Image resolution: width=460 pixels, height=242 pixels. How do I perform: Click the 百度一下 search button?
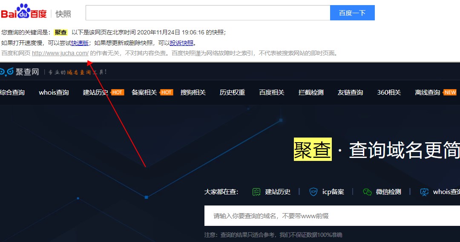click(x=352, y=13)
